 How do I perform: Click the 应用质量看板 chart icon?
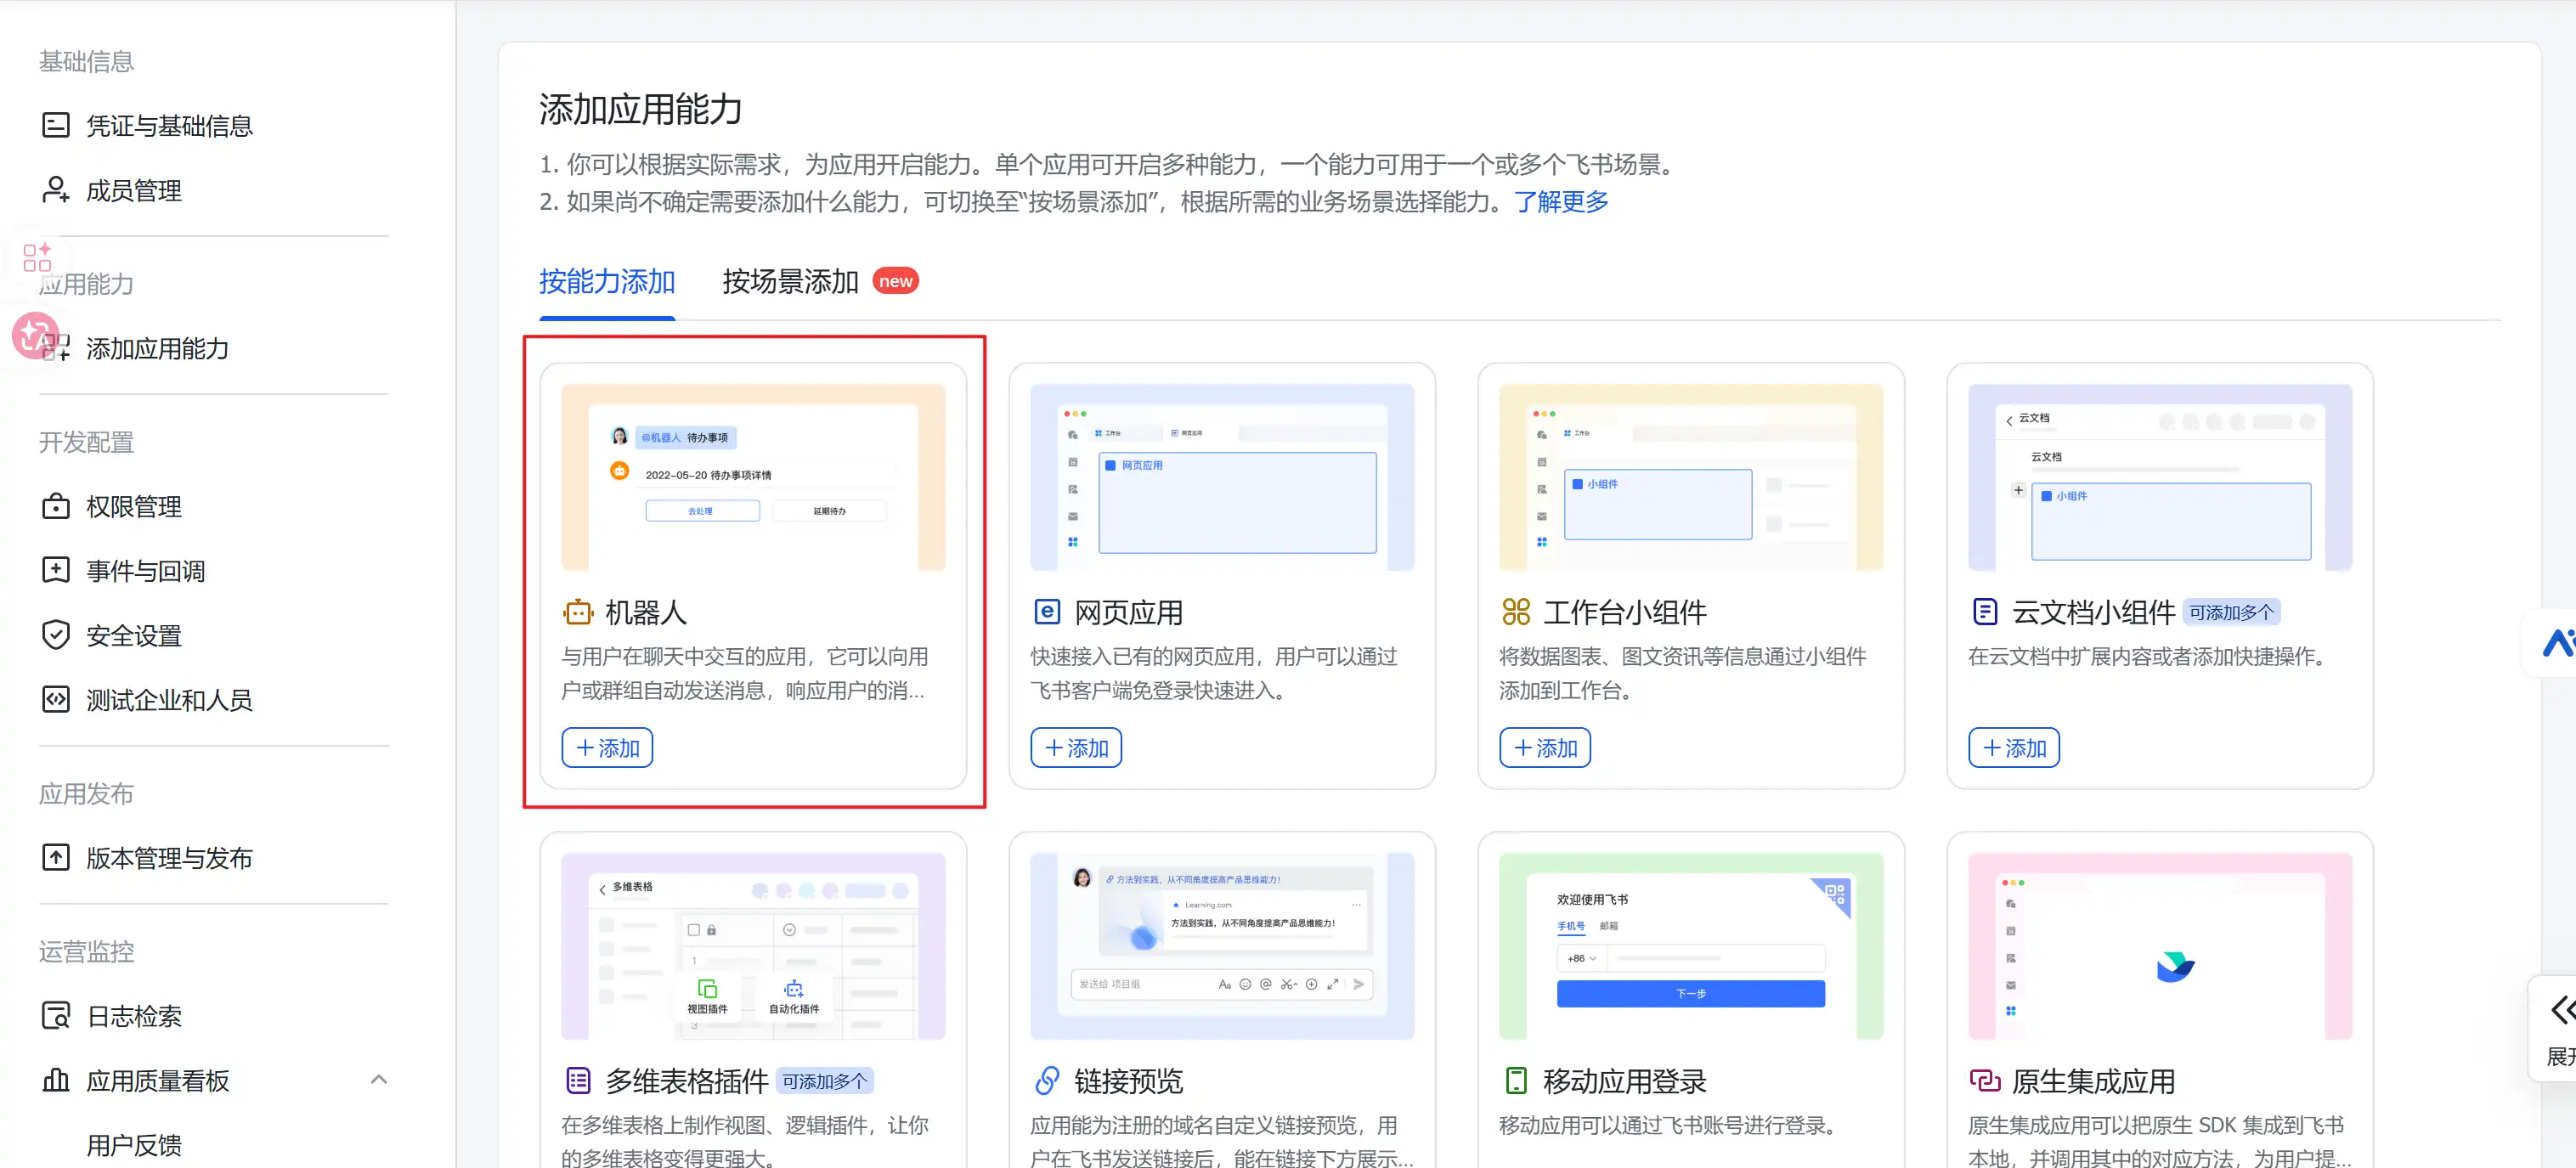pos(55,1080)
